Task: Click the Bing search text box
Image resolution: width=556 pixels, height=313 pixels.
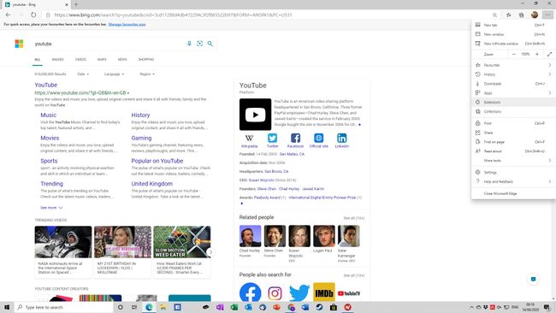Action: click(108, 44)
